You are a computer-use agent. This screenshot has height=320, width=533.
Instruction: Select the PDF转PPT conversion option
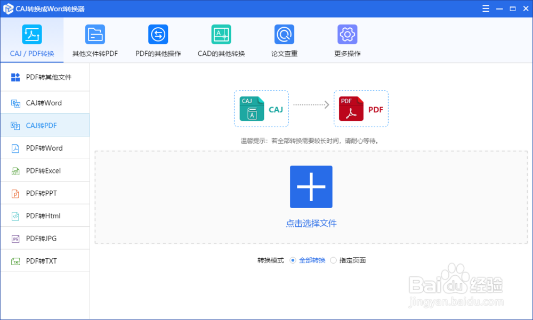coord(38,193)
